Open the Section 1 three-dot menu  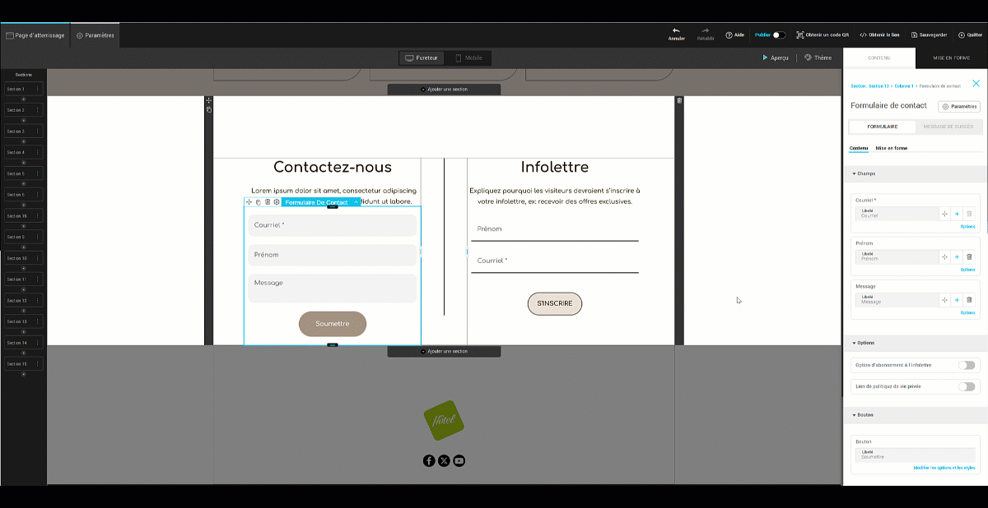[x=37, y=89]
